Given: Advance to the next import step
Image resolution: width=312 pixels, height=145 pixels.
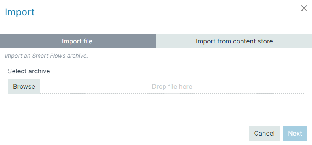Looking at the screenshot, I should coord(295,133).
